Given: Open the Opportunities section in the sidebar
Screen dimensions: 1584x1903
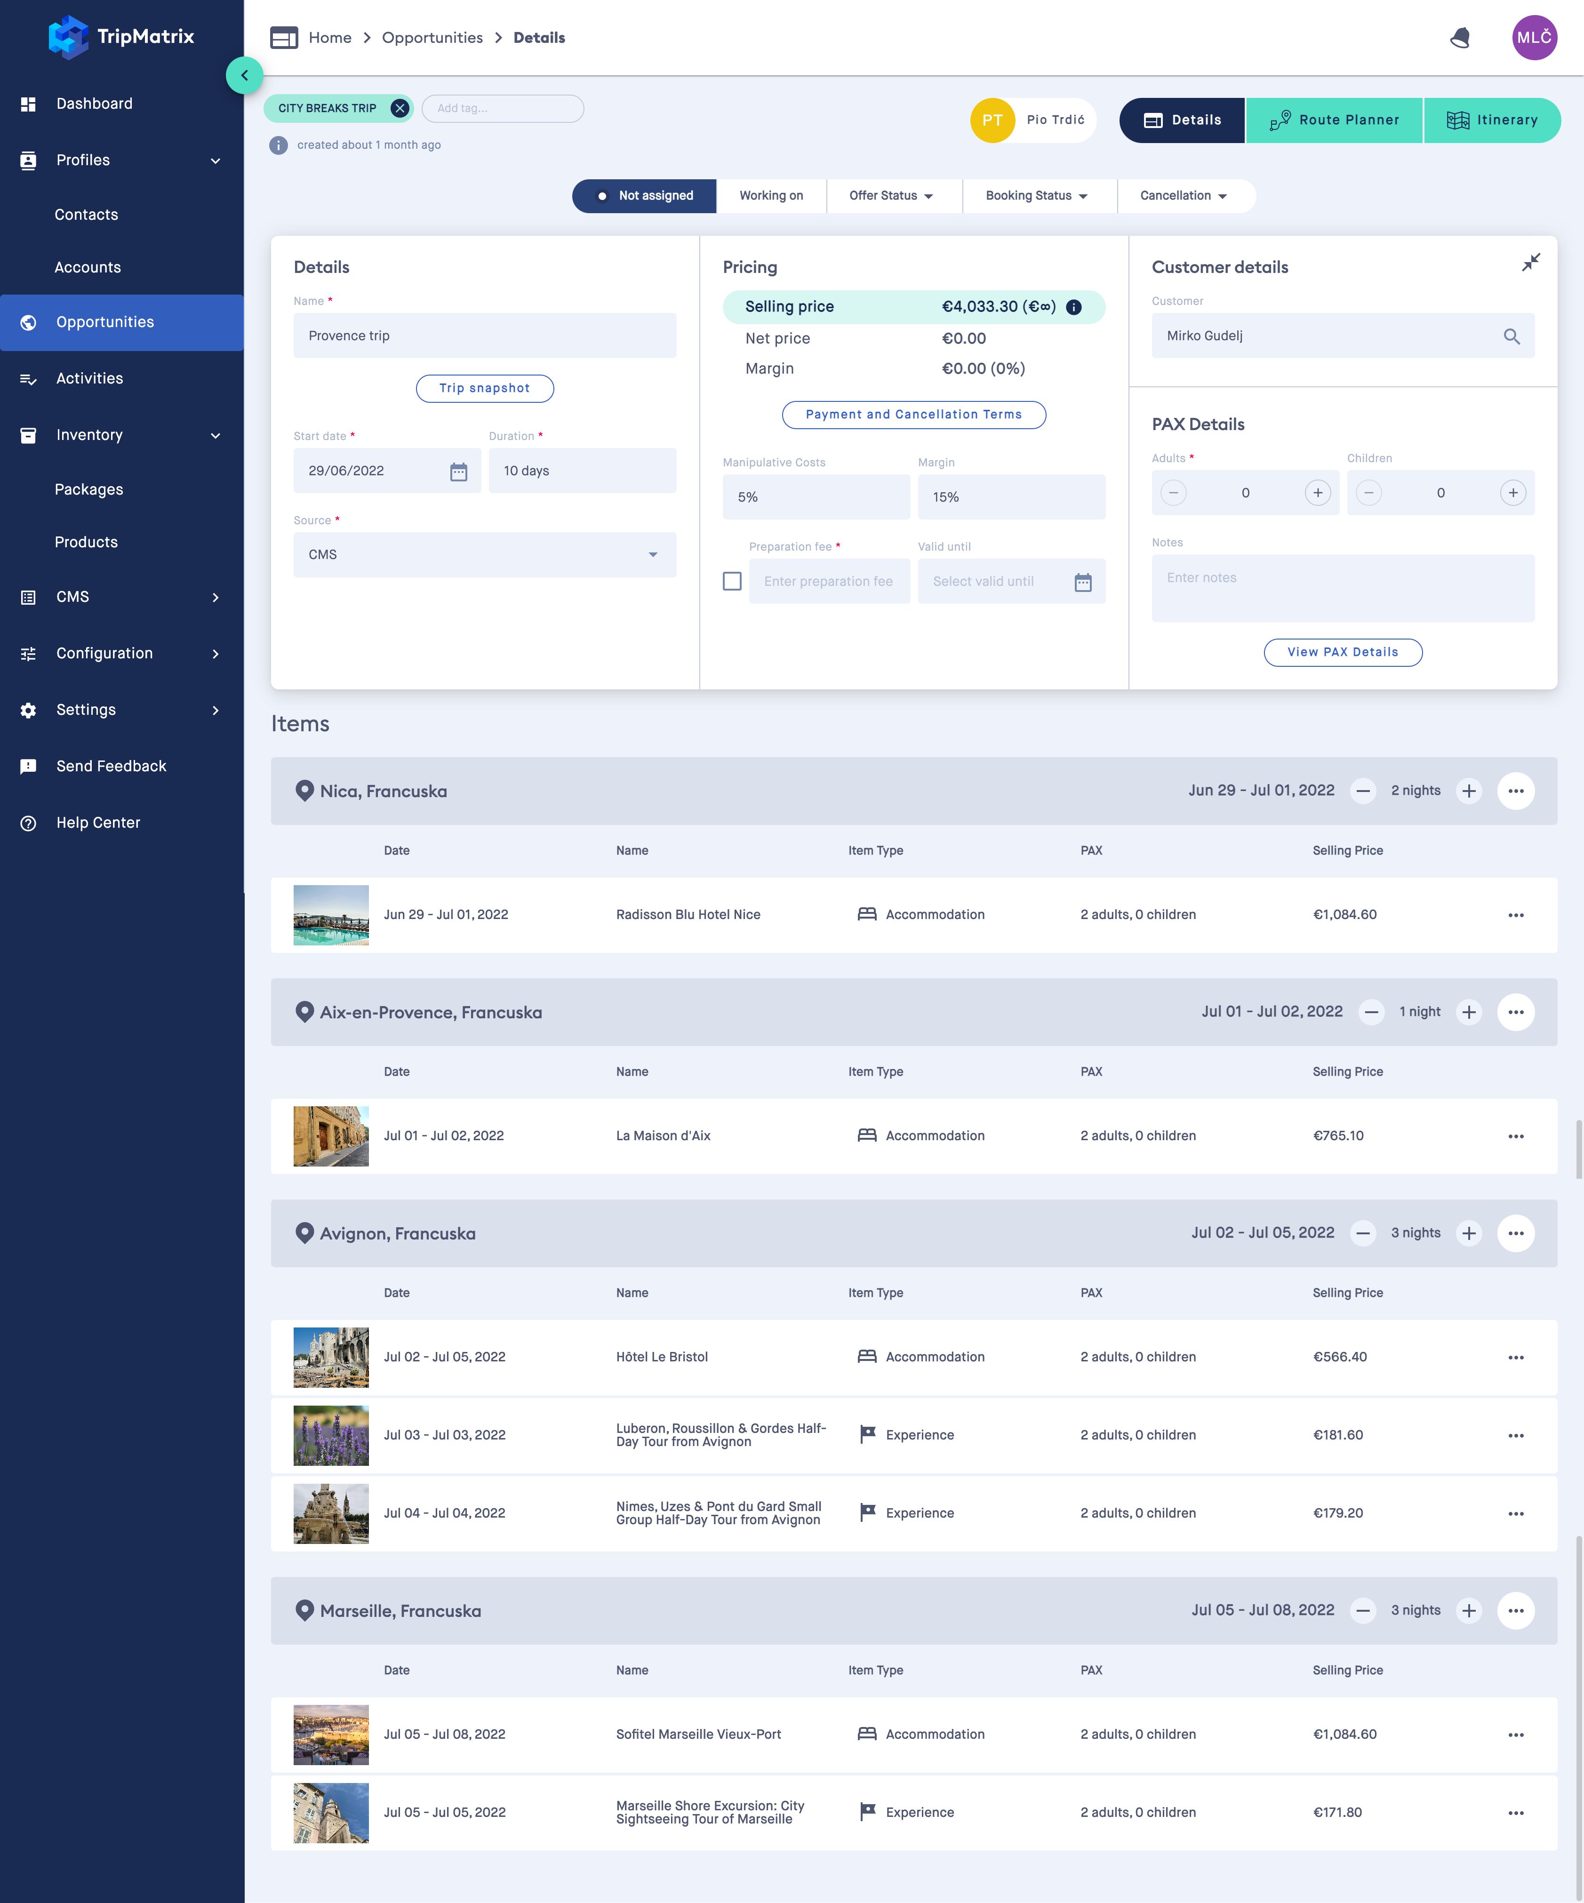Looking at the screenshot, I should (x=104, y=322).
